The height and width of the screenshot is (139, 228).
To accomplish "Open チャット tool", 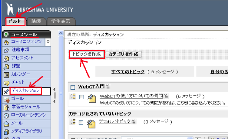I will click(18, 82).
